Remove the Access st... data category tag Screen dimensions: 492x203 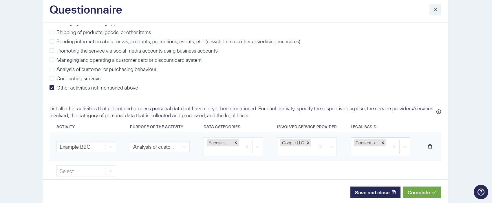click(x=236, y=143)
